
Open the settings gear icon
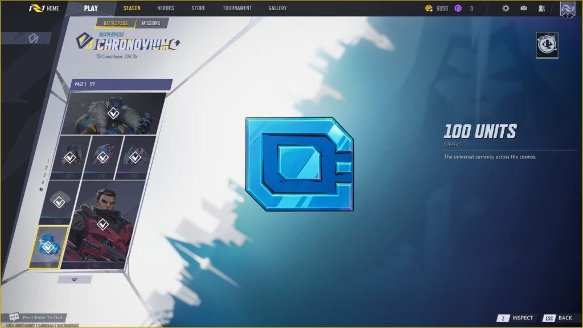pyautogui.click(x=505, y=8)
